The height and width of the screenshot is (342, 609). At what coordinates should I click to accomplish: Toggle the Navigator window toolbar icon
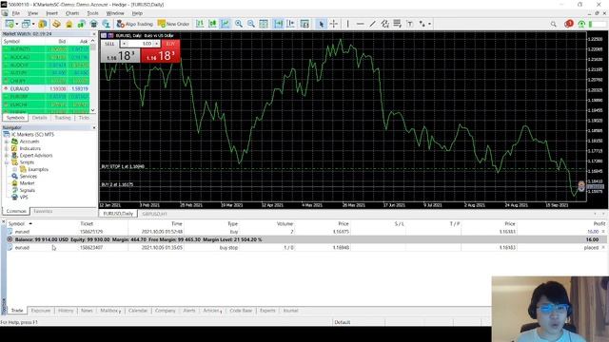[56, 24]
